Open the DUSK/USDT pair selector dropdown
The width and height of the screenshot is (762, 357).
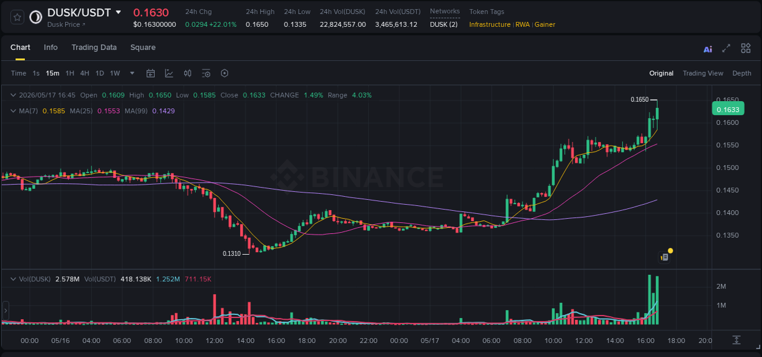[118, 12]
